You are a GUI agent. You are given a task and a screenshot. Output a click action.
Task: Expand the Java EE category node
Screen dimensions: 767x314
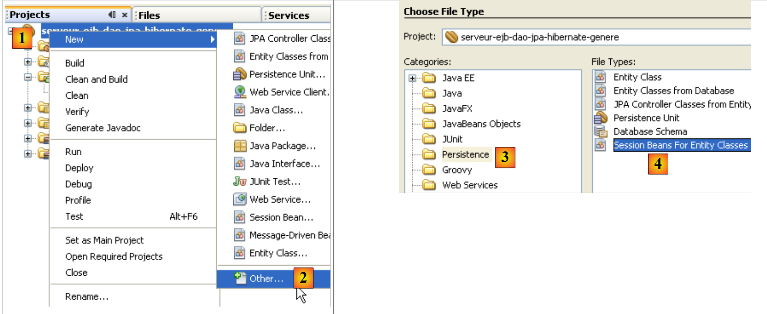(x=412, y=78)
